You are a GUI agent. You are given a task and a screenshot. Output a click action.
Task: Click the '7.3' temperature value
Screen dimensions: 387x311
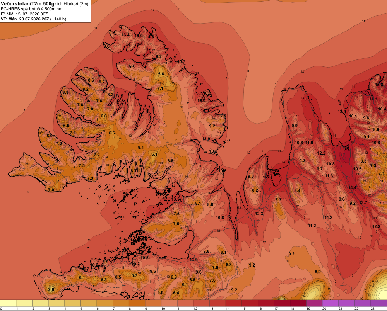(373, 165)
